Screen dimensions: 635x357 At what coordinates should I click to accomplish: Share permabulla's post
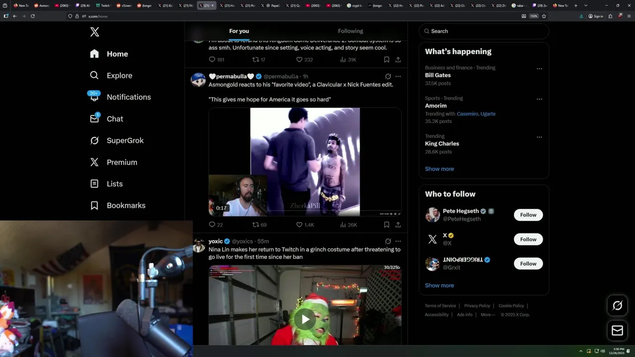coord(398,225)
